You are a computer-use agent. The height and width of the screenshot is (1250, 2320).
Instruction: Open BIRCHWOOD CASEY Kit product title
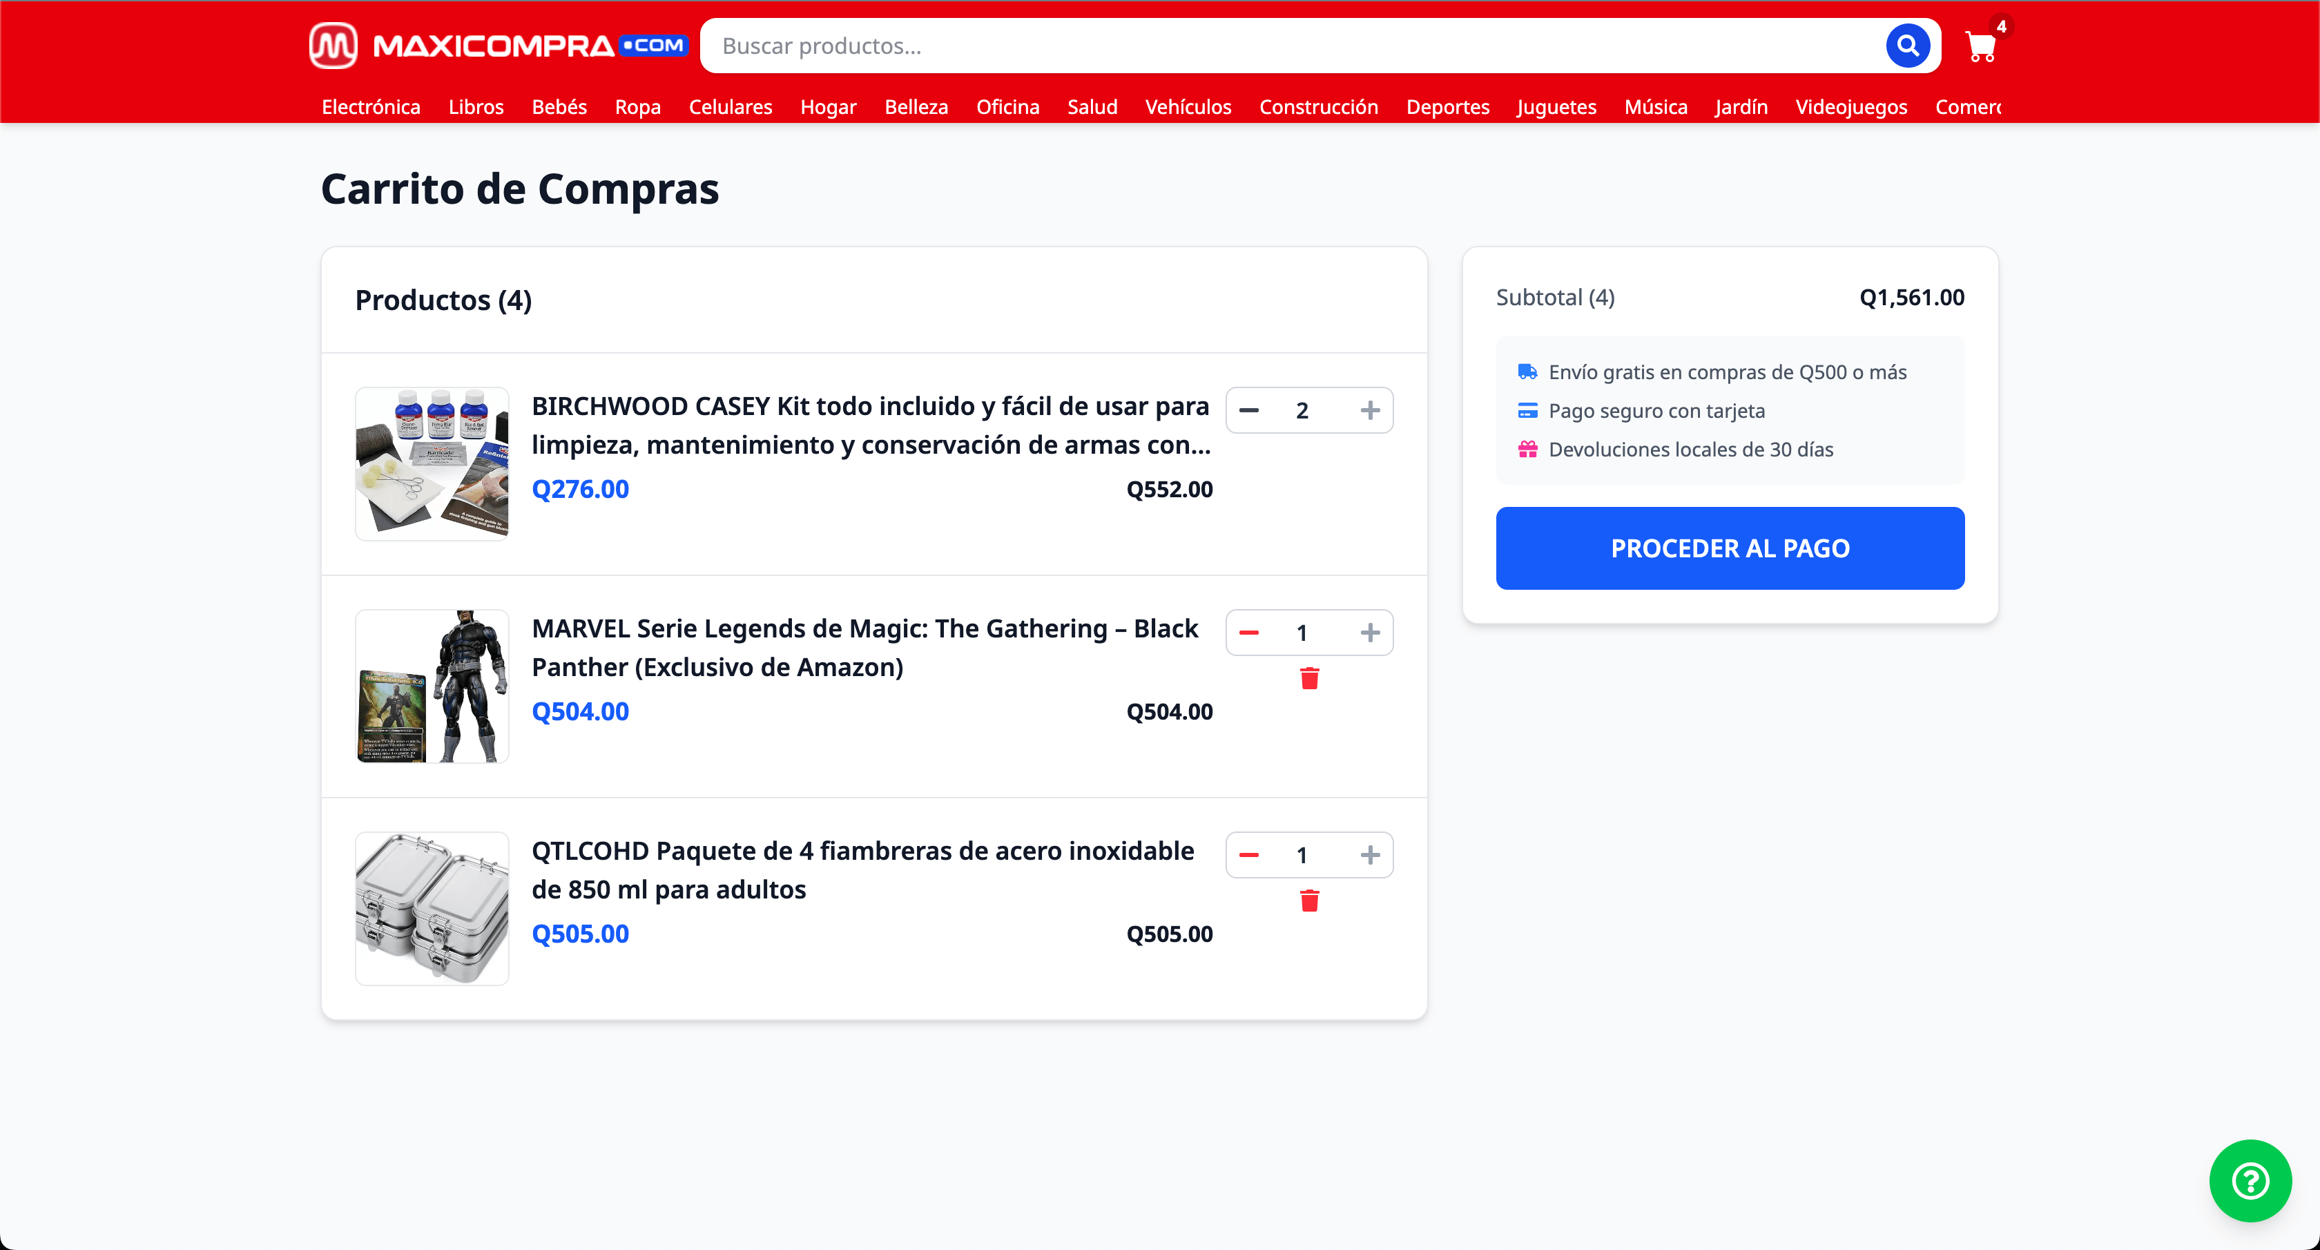point(871,425)
